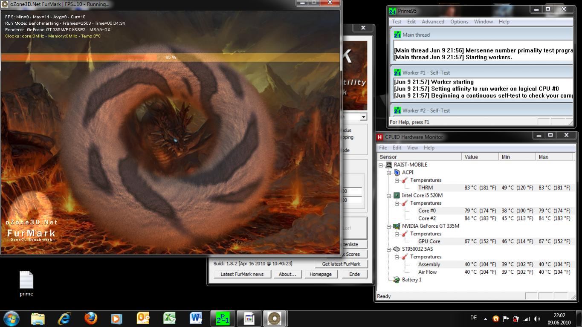The image size is (582, 327).
Task: Show hidden tray icons arrow
Action: pos(485,318)
